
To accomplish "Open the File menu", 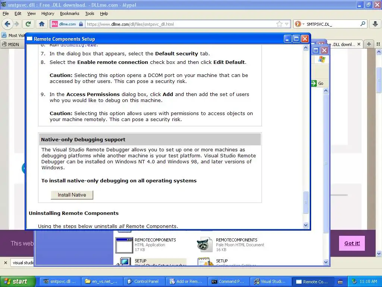I will [6, 13].
